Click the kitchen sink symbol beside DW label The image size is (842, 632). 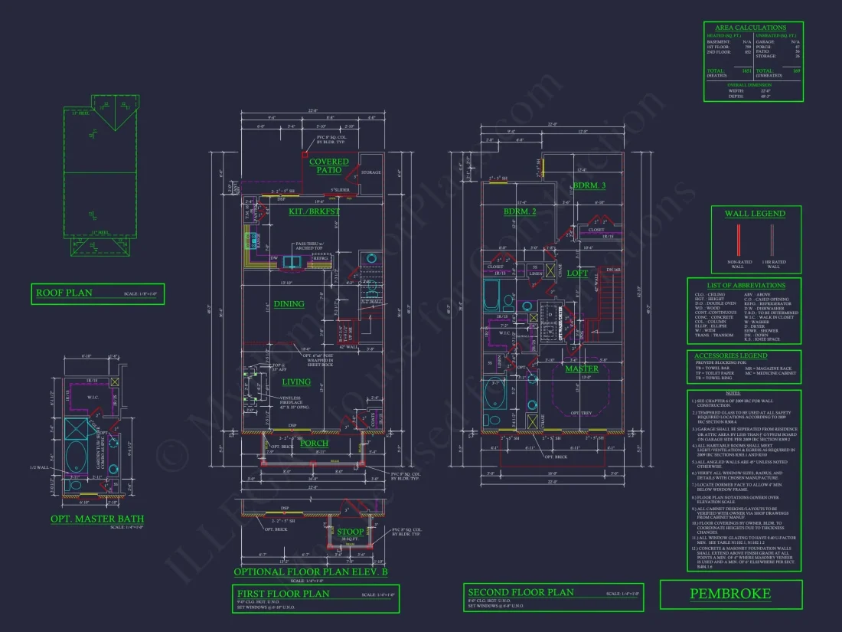click(x=292, y=262)
